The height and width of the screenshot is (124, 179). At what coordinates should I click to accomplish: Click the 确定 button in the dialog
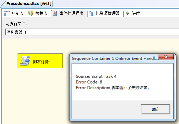(156, 109)
